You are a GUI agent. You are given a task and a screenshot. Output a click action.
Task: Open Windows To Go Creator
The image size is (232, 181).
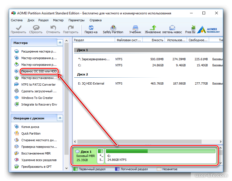37,98
